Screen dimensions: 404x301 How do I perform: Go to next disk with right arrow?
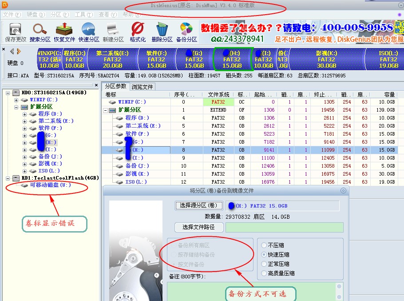tap(19, 51)
